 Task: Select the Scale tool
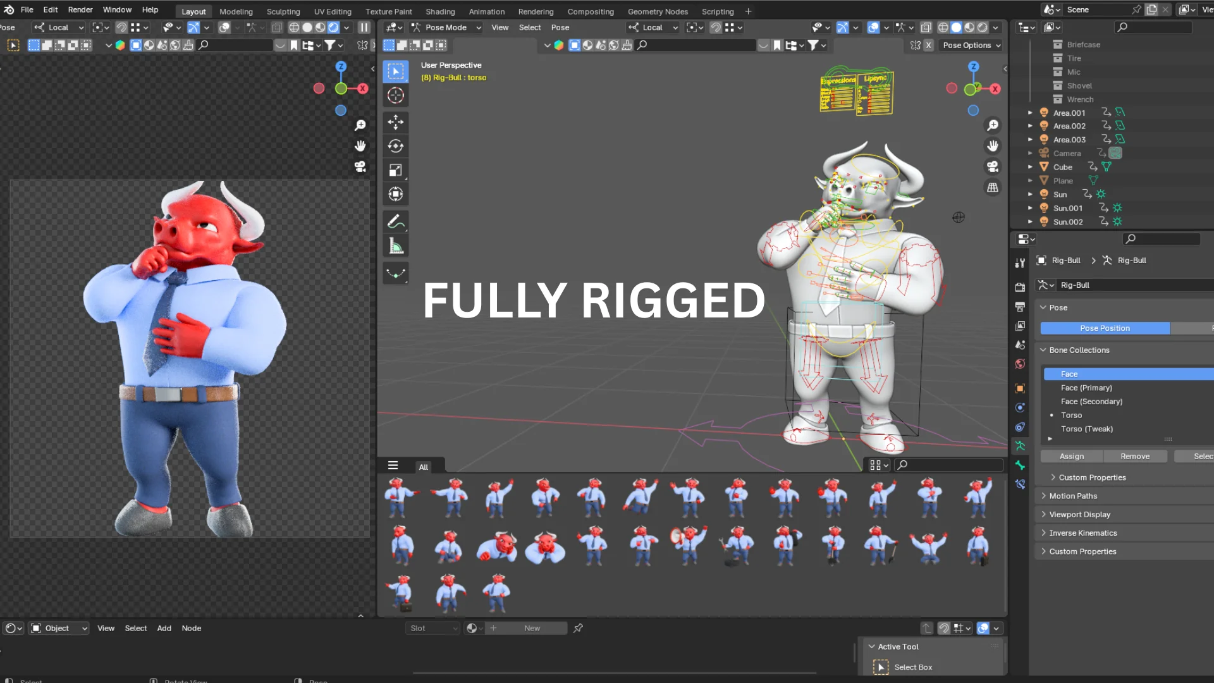(x=396, y=169)
